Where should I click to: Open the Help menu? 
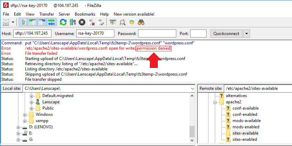click(x=104, y=14)
